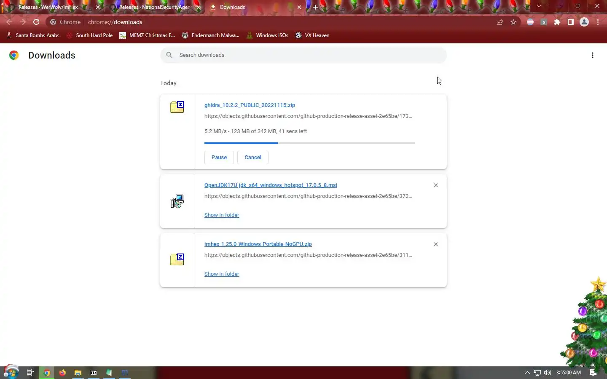Viewport: 607px width, 379px height.
Task: Click the green notepad icon on the taskbar
Action: 109,373
